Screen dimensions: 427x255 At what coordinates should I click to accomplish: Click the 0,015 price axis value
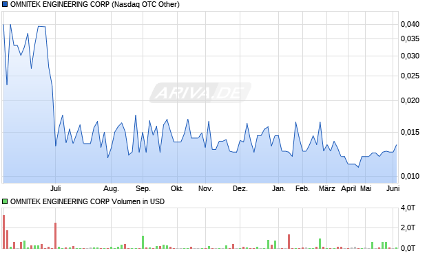410,132
